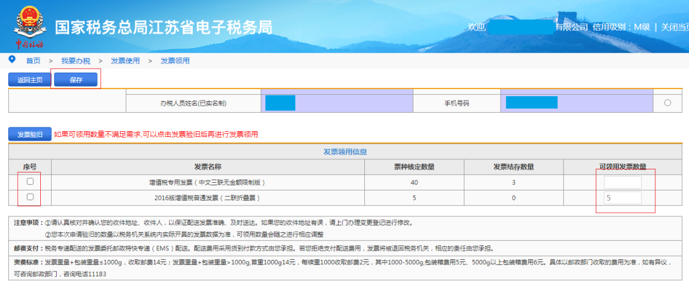Tick checkbox for 2016版增值税普通发票 row

coord(30,197)
